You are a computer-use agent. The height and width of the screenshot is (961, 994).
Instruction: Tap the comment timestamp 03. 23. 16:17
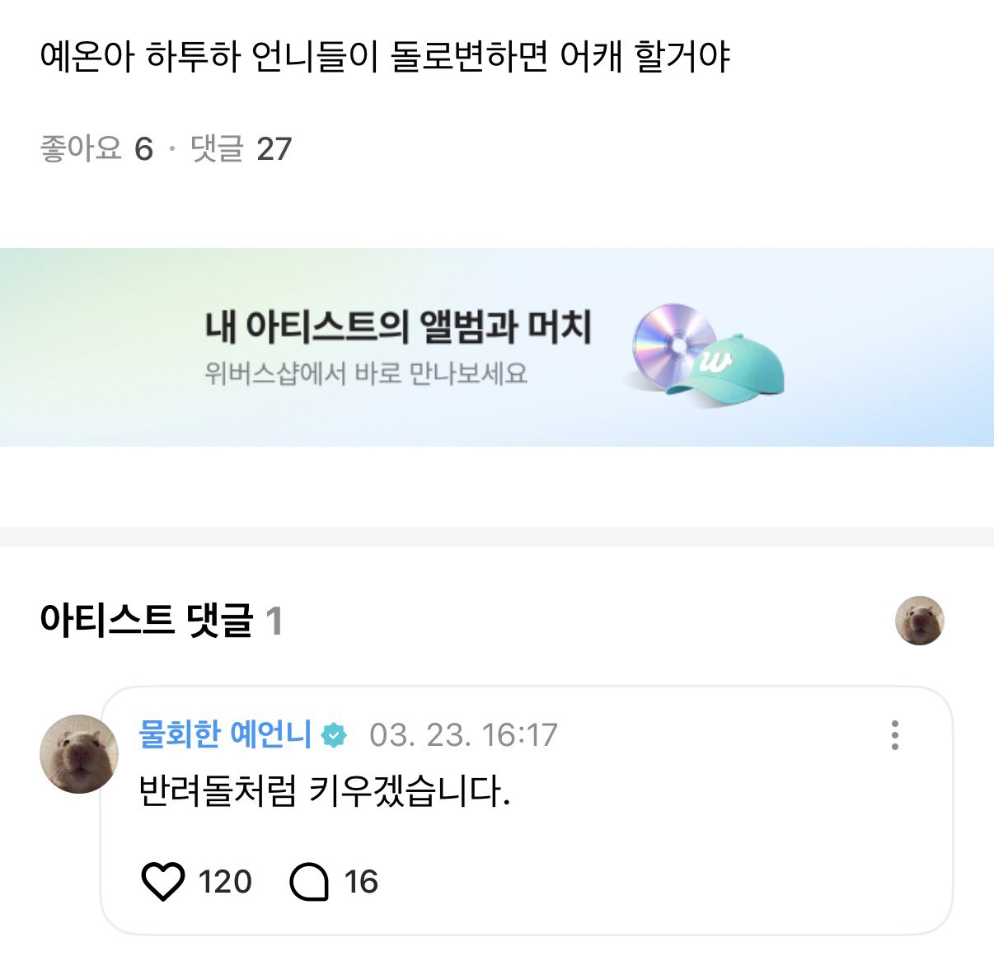(463, 735)
